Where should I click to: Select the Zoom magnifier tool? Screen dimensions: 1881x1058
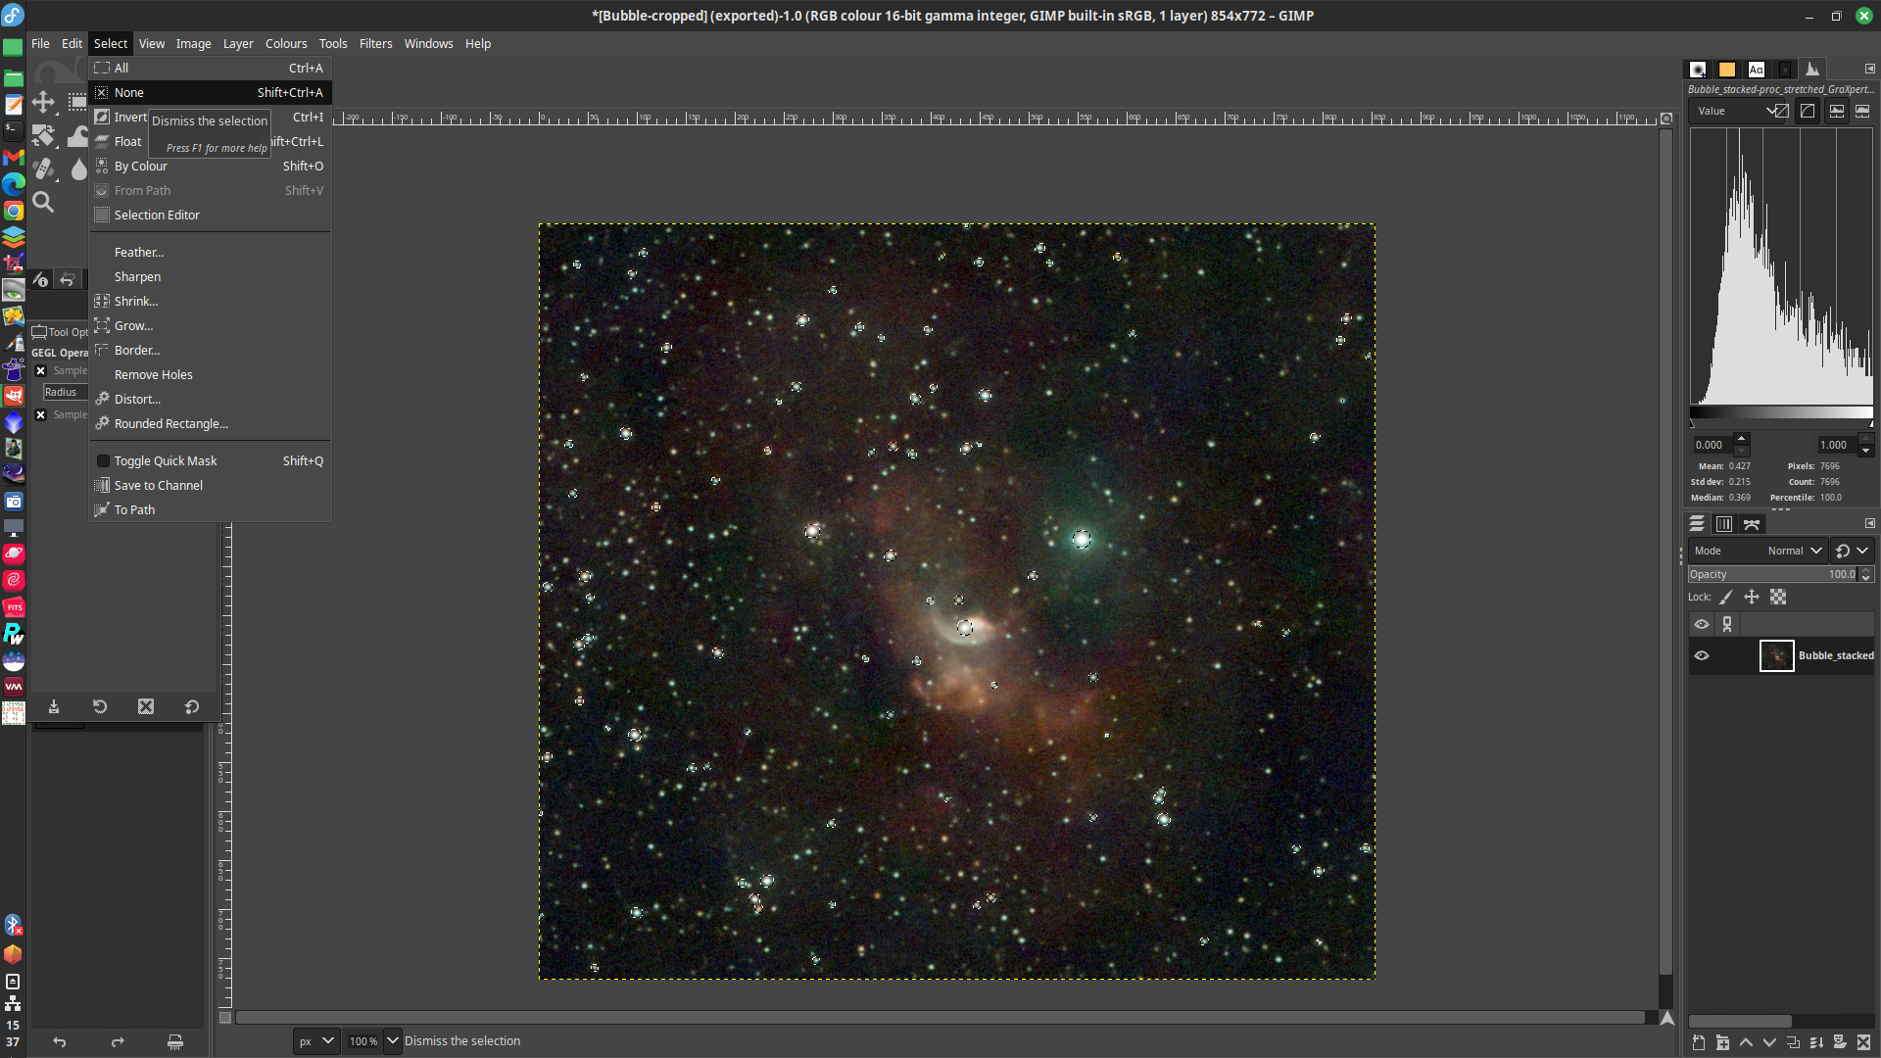click(43, 203)
